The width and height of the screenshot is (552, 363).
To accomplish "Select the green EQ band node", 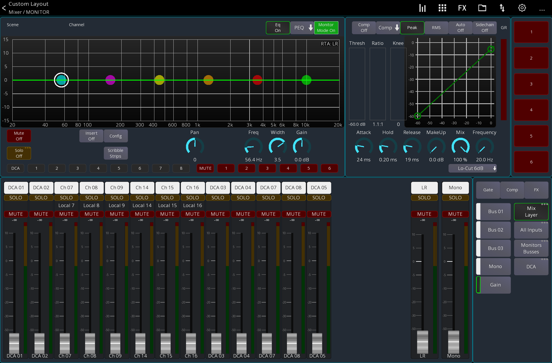I will pos(306,80).
